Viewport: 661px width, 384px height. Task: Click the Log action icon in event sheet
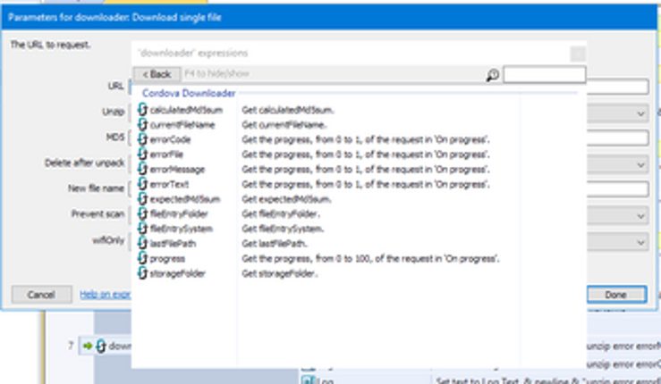[309, 380]
